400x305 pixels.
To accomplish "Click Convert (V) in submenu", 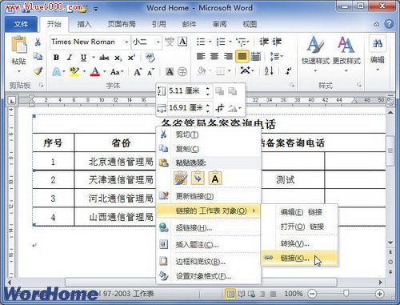I will tap(299, 243).
